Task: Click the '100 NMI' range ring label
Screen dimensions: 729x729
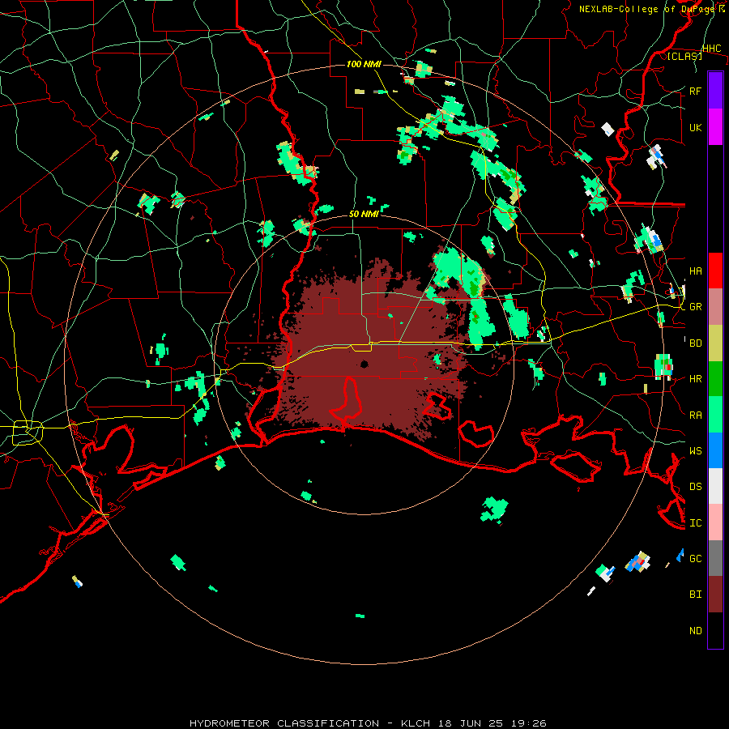Action: click(364, 64)
